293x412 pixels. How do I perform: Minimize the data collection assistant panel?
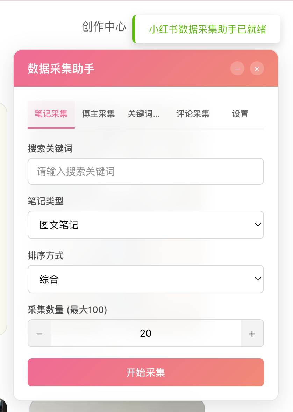pos(237,69)
